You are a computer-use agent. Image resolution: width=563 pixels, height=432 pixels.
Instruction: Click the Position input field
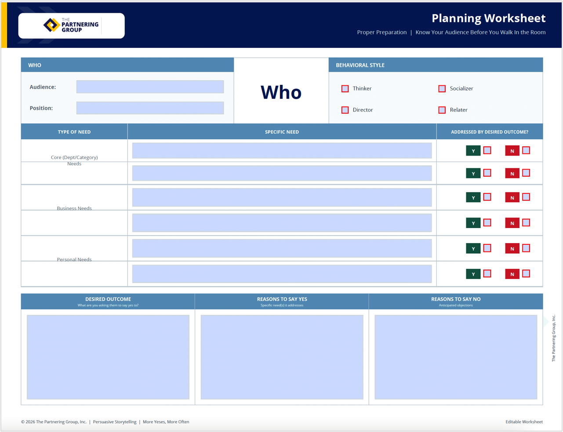coord(150,108)
